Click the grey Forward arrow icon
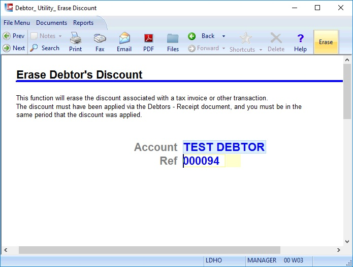This screenshot has width=353, height=267. point(191,48)
